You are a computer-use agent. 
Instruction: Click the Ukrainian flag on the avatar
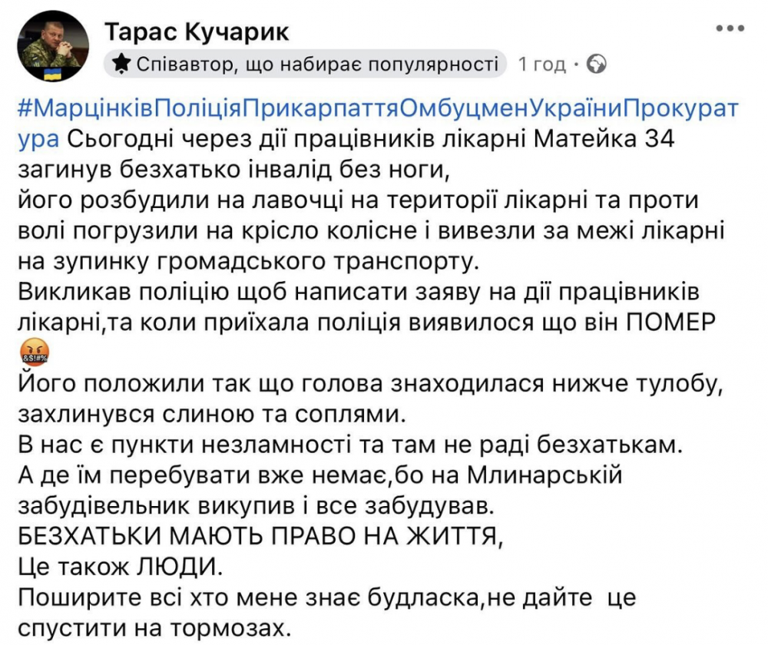click(53, 74)
